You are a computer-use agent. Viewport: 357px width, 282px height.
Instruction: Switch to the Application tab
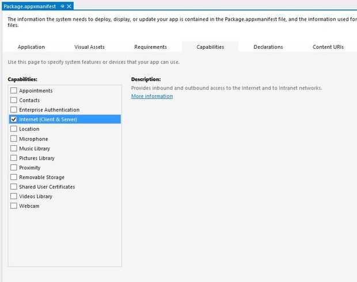tap(31, 47)
